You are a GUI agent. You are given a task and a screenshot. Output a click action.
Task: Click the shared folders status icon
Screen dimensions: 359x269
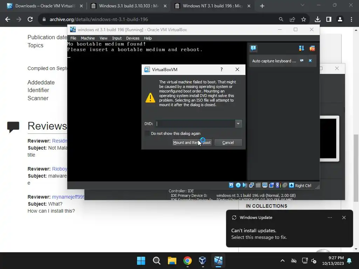[271, 185]
